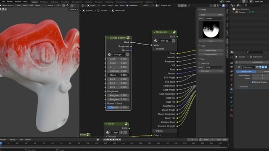Image resolution: width=269 pixels, height=151 pixels.
Task: Open the Scene properties tab icon
Action: click(232, 75)
